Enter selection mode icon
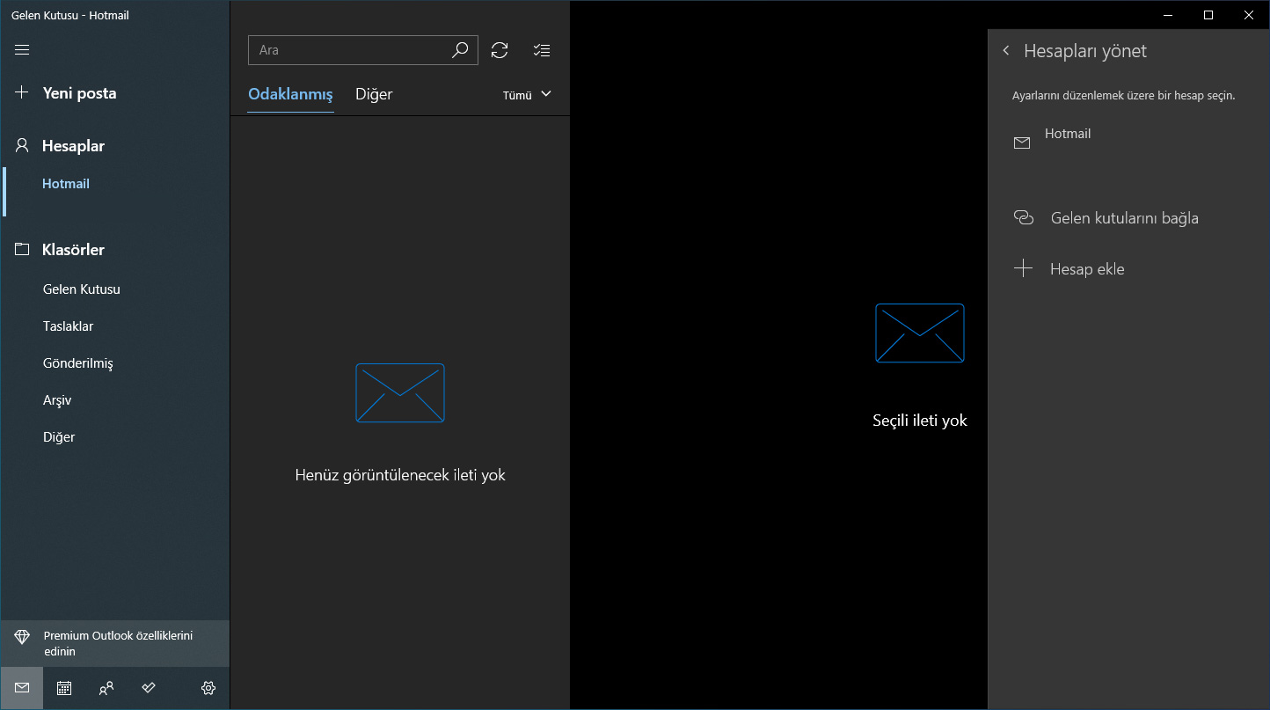This screenshot has height=710, width=1270. click(x=542, y=50)
